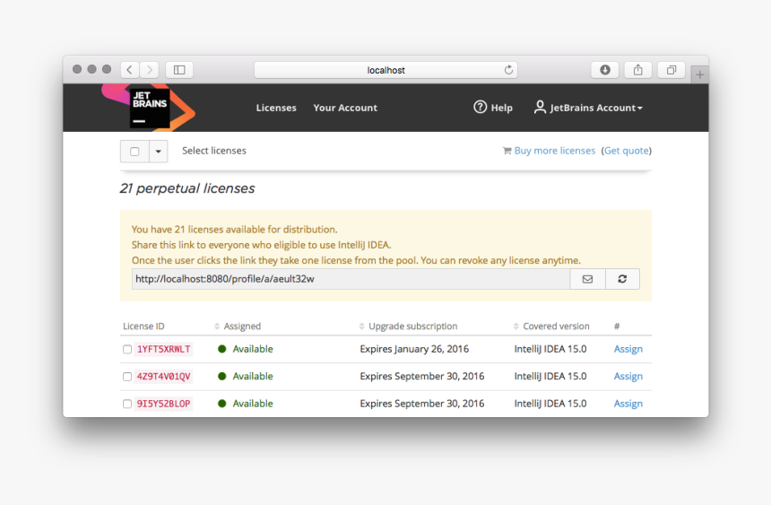The width and height of the screenshot is (771, 505).
Task: Click the '21 perpetual licenses' heading
Action: (x=187, y=188)
